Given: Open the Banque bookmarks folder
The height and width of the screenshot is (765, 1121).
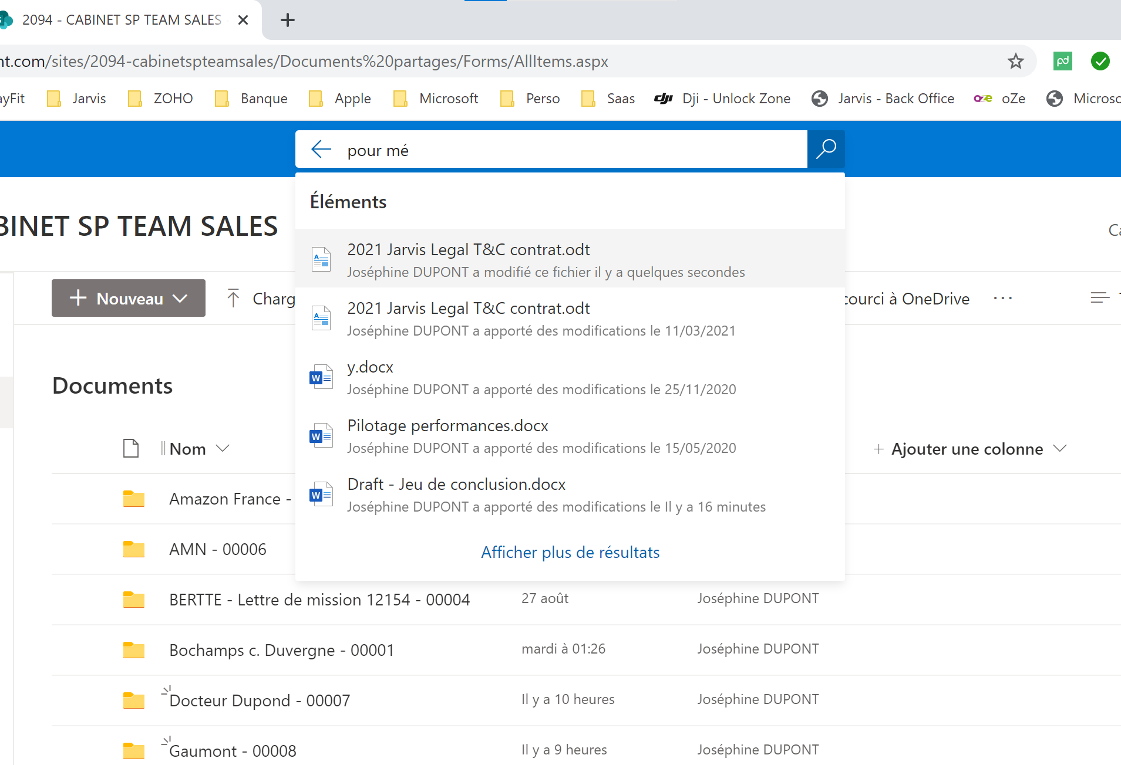Looking at the screenshot, I should [252, 99].
